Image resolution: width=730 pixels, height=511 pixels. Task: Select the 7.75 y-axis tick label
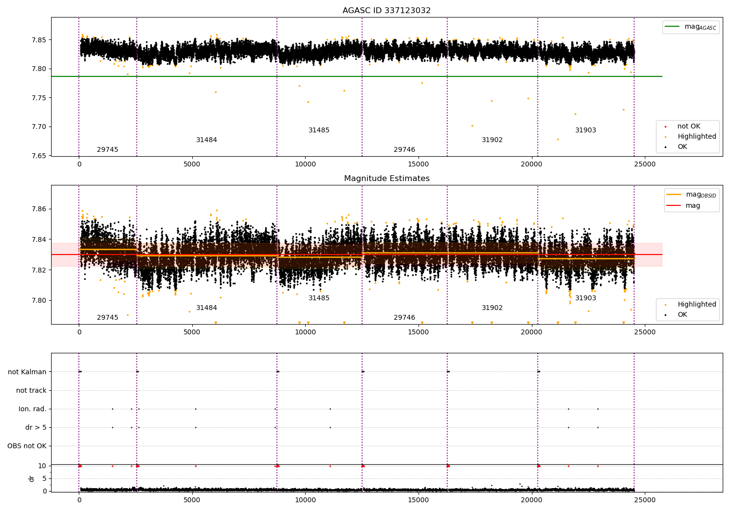point(39,98)
